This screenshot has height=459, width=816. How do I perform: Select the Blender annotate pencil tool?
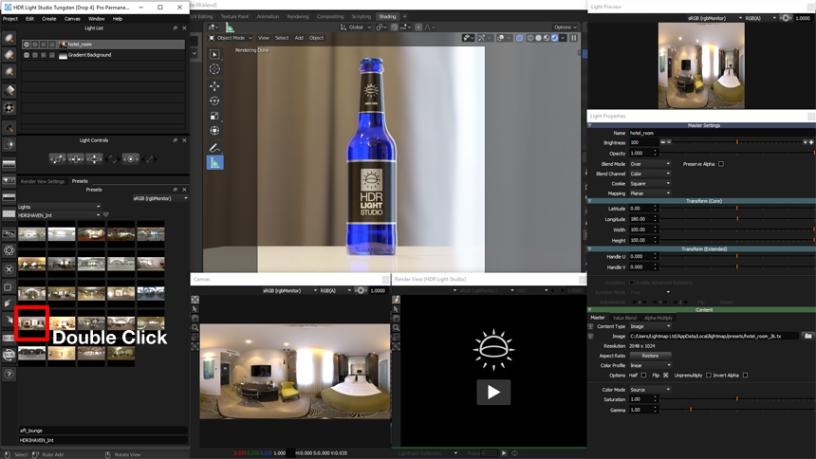[x=214, y=148]
